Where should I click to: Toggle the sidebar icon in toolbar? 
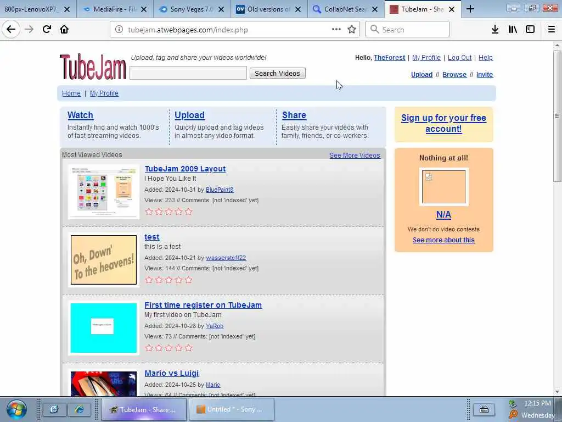(530, 30)
